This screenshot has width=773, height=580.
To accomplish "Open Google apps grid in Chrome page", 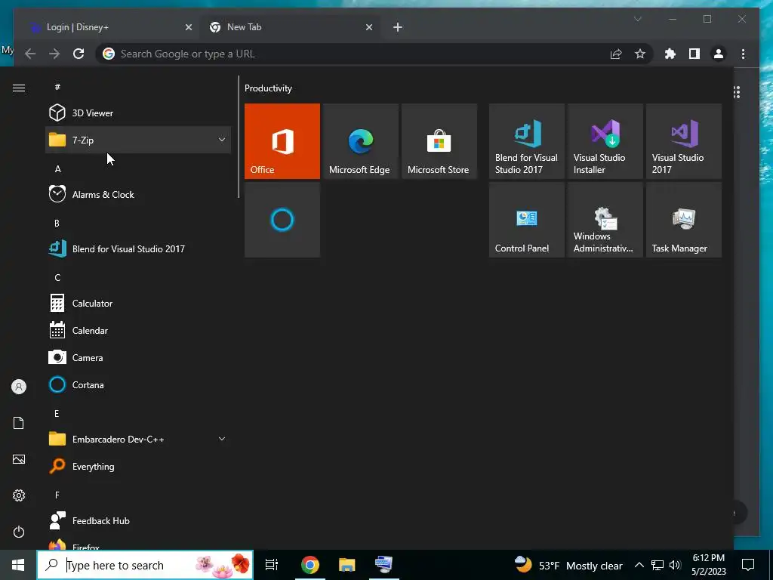I will coord(737,92).
